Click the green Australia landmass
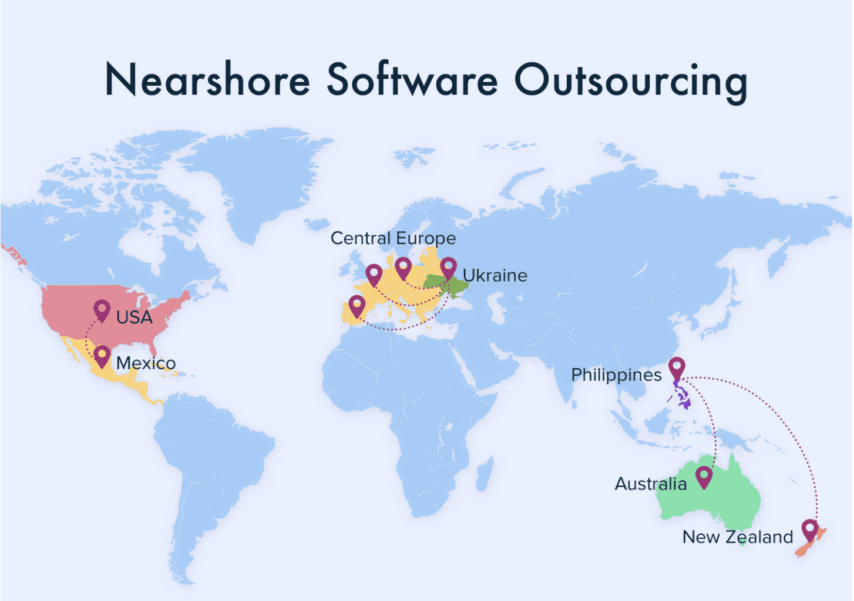The width and height of the screenshot is (854, 601). coord(728,499)
